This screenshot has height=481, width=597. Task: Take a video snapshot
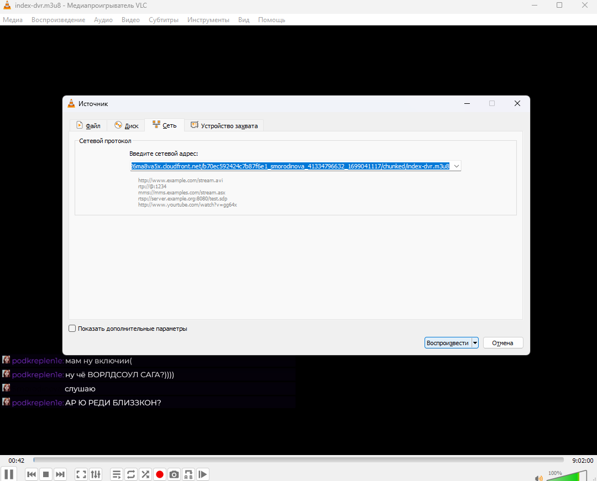click(174, 474)
